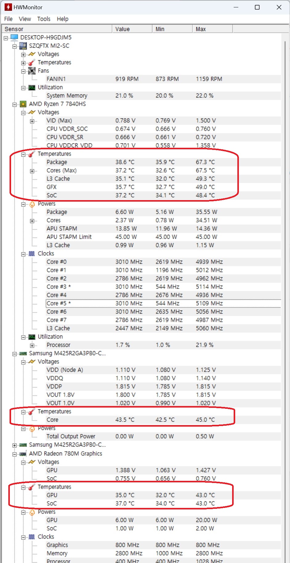
Task: Select the L3 Cache temperature row
Action: click(x=163, y=179)
